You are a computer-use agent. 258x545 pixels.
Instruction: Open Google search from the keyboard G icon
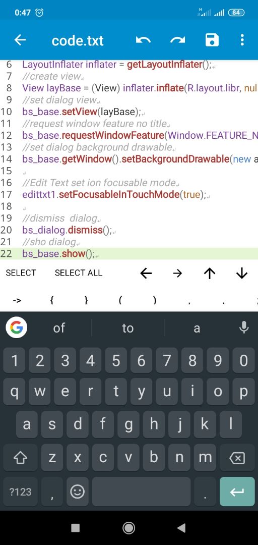[16, 328]
